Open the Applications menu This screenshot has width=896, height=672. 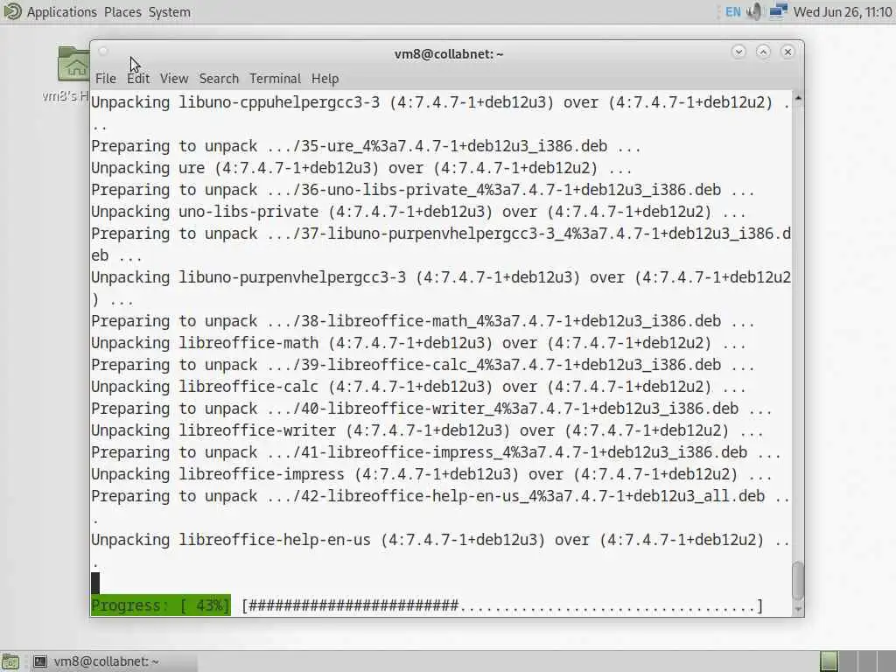(x=62, y=12)
